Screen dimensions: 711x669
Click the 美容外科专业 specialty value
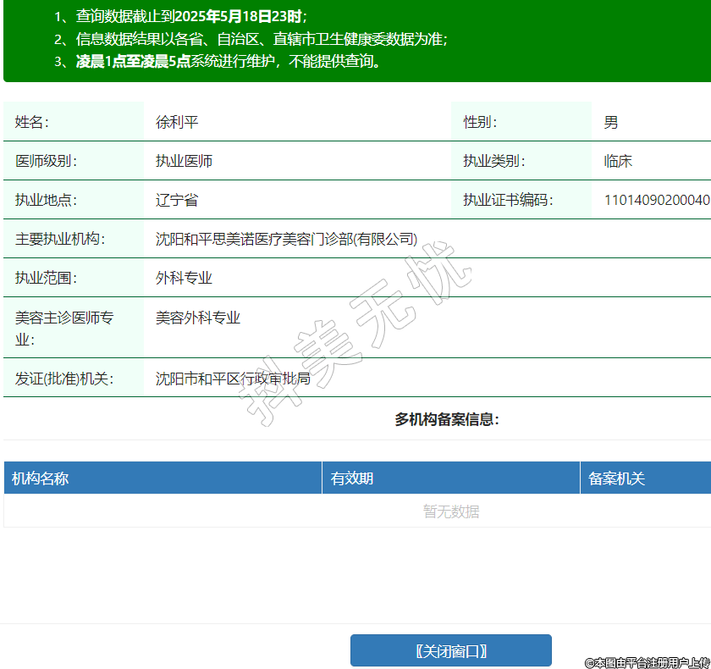(198, 318)
